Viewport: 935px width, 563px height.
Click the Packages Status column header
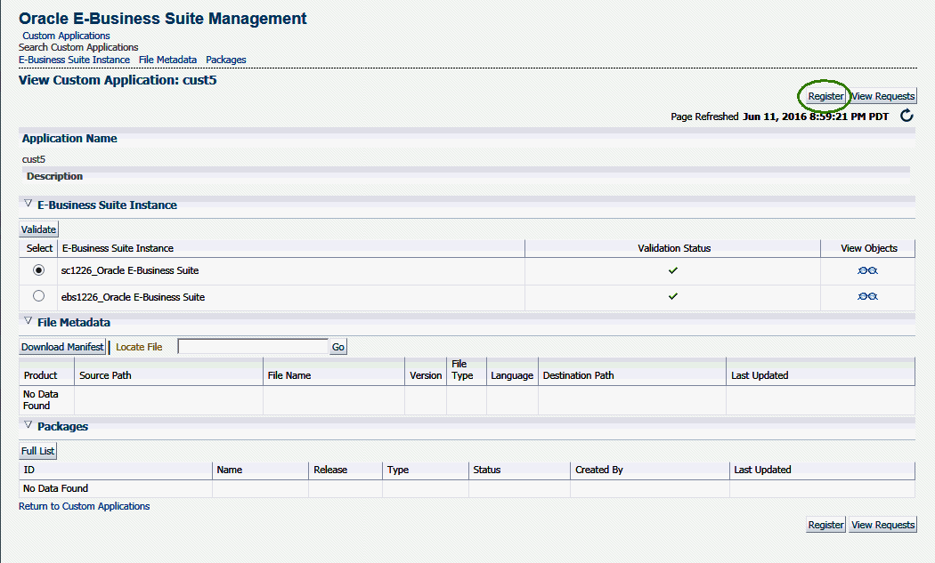486,470
